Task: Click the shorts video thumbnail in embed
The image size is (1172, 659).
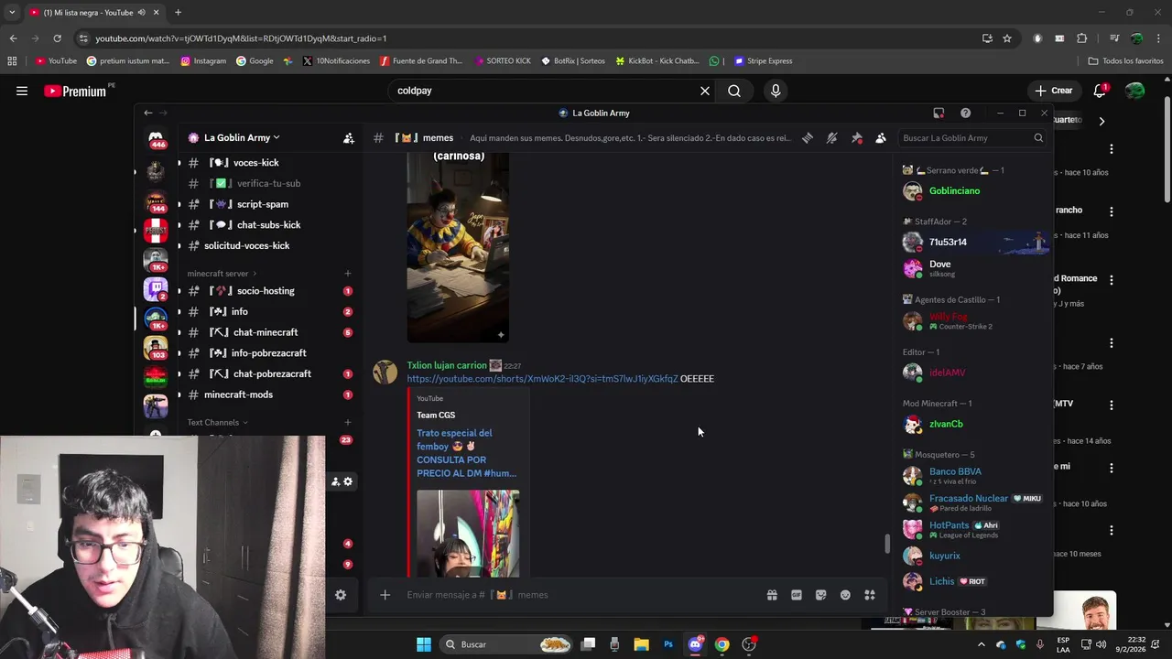Action: point(468,534)
